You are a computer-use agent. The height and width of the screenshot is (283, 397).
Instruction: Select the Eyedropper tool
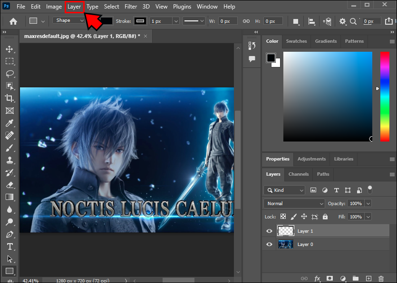tap(10, 123)
